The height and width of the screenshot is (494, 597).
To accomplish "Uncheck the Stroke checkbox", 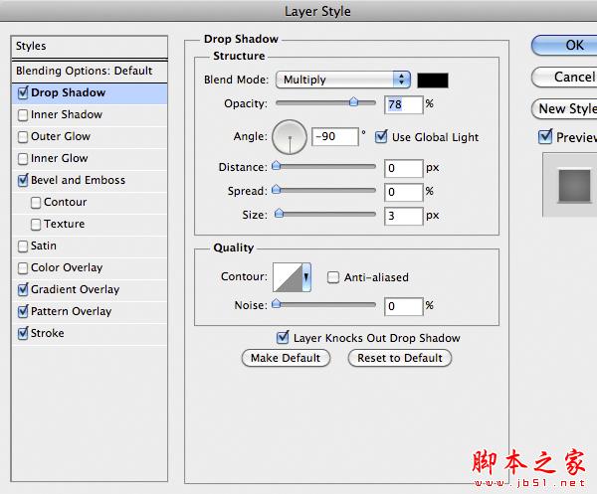I will (23, 334).
